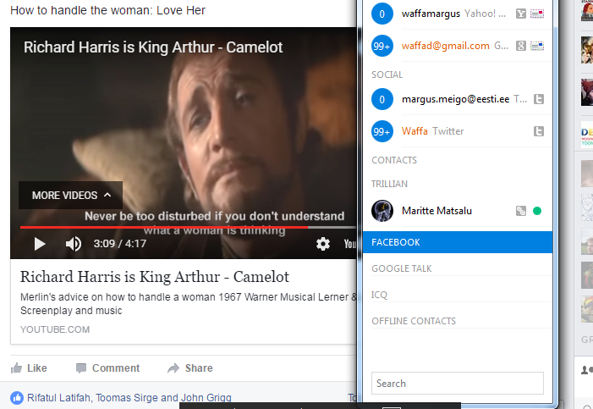Click Merlin's advice description text
The height and width of the screenshot is (409, 593).
[x=189, y=304]
